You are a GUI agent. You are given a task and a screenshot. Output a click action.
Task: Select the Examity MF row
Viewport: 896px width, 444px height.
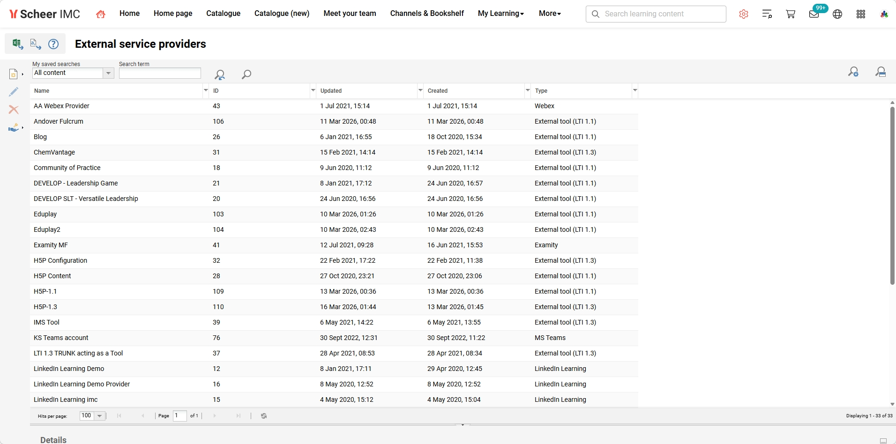coord(334,245)
